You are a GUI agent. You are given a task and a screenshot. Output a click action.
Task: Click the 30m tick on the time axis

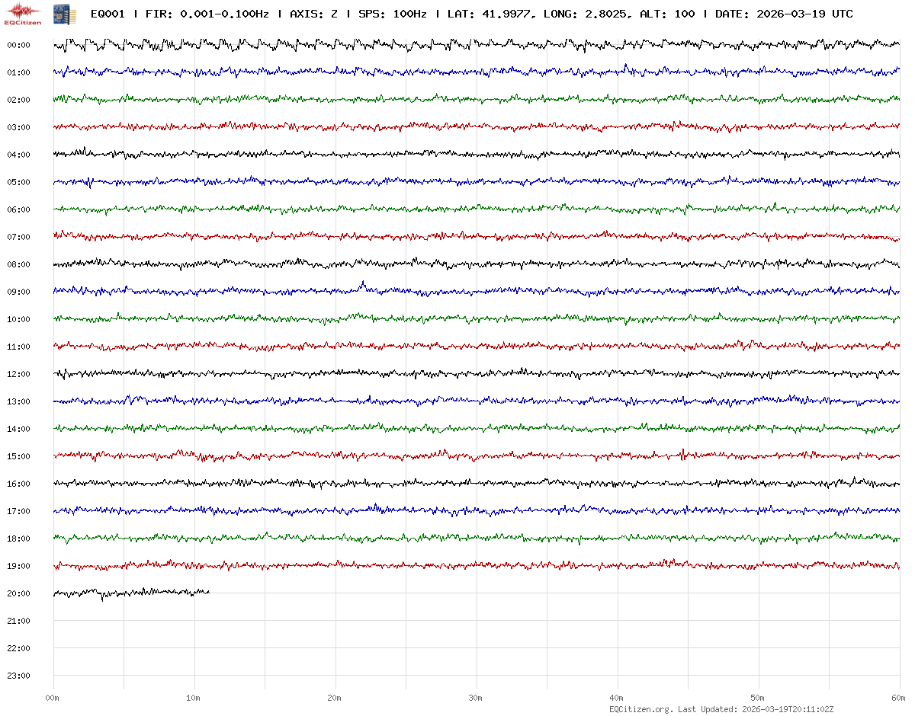476,698
